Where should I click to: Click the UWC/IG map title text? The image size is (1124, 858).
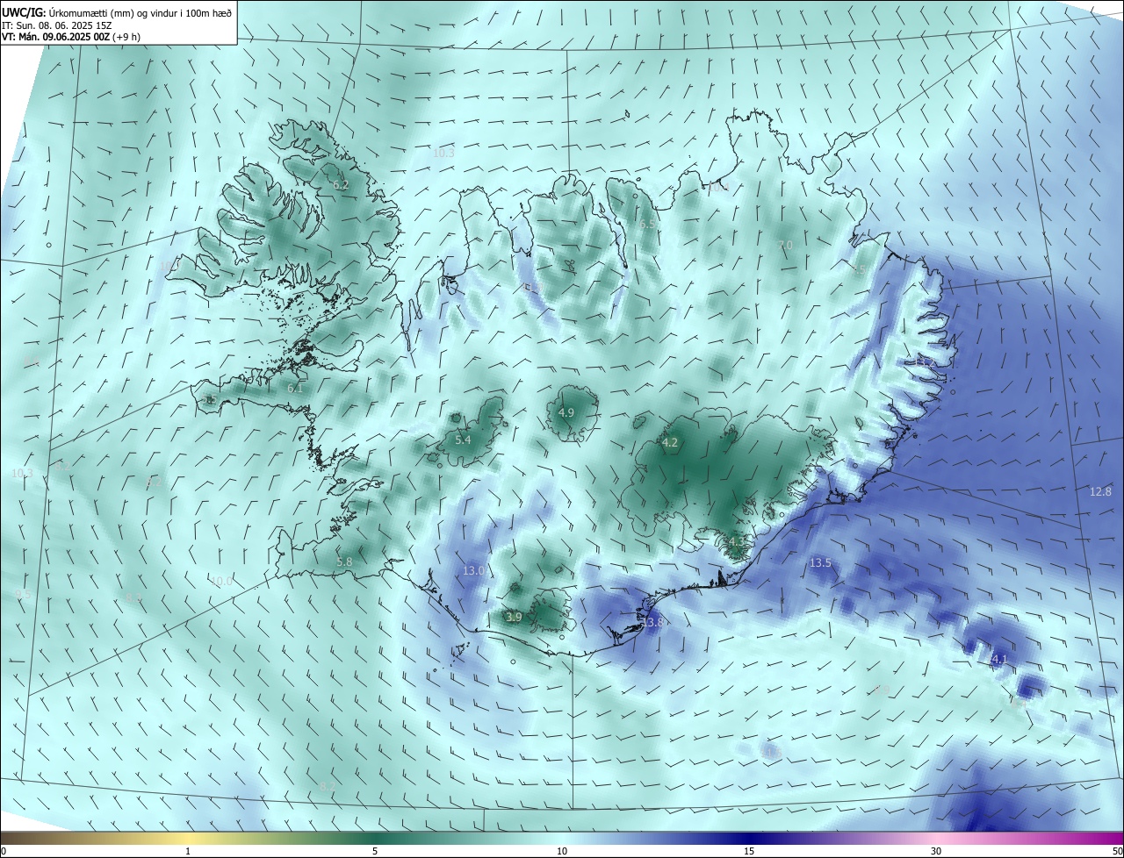tap(118, 12)
